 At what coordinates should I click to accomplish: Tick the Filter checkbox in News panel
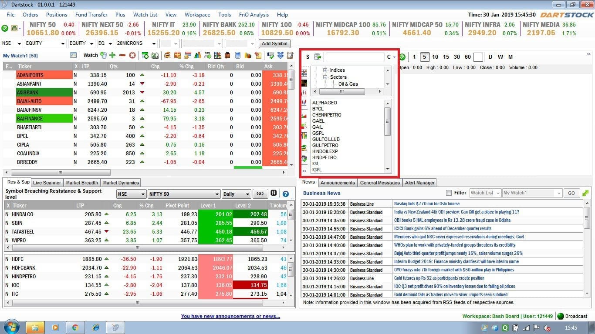pos(449,193)
